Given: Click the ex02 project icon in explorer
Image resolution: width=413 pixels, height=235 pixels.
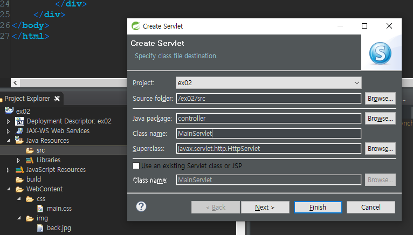Looking at the screenshot, I should point(9,110).
